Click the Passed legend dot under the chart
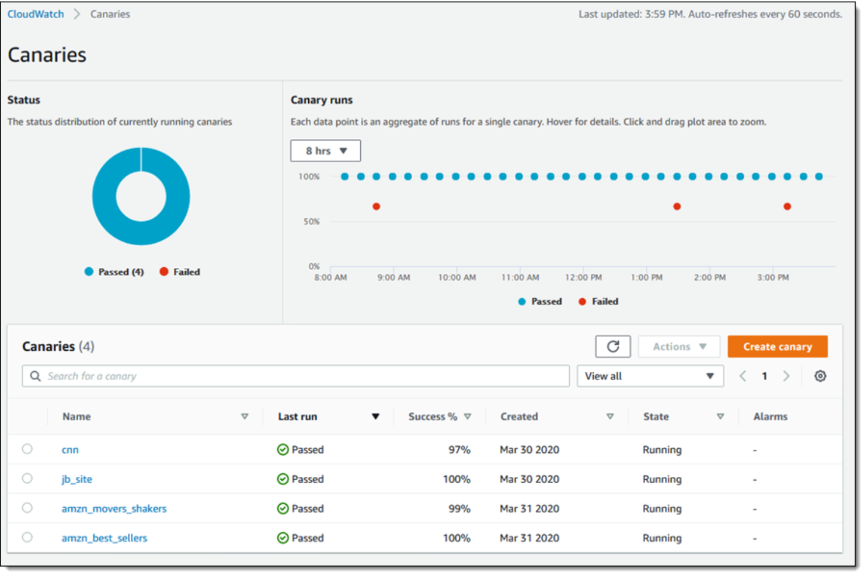This screenshot has width=864, height=576. click(x=521, y=301)
